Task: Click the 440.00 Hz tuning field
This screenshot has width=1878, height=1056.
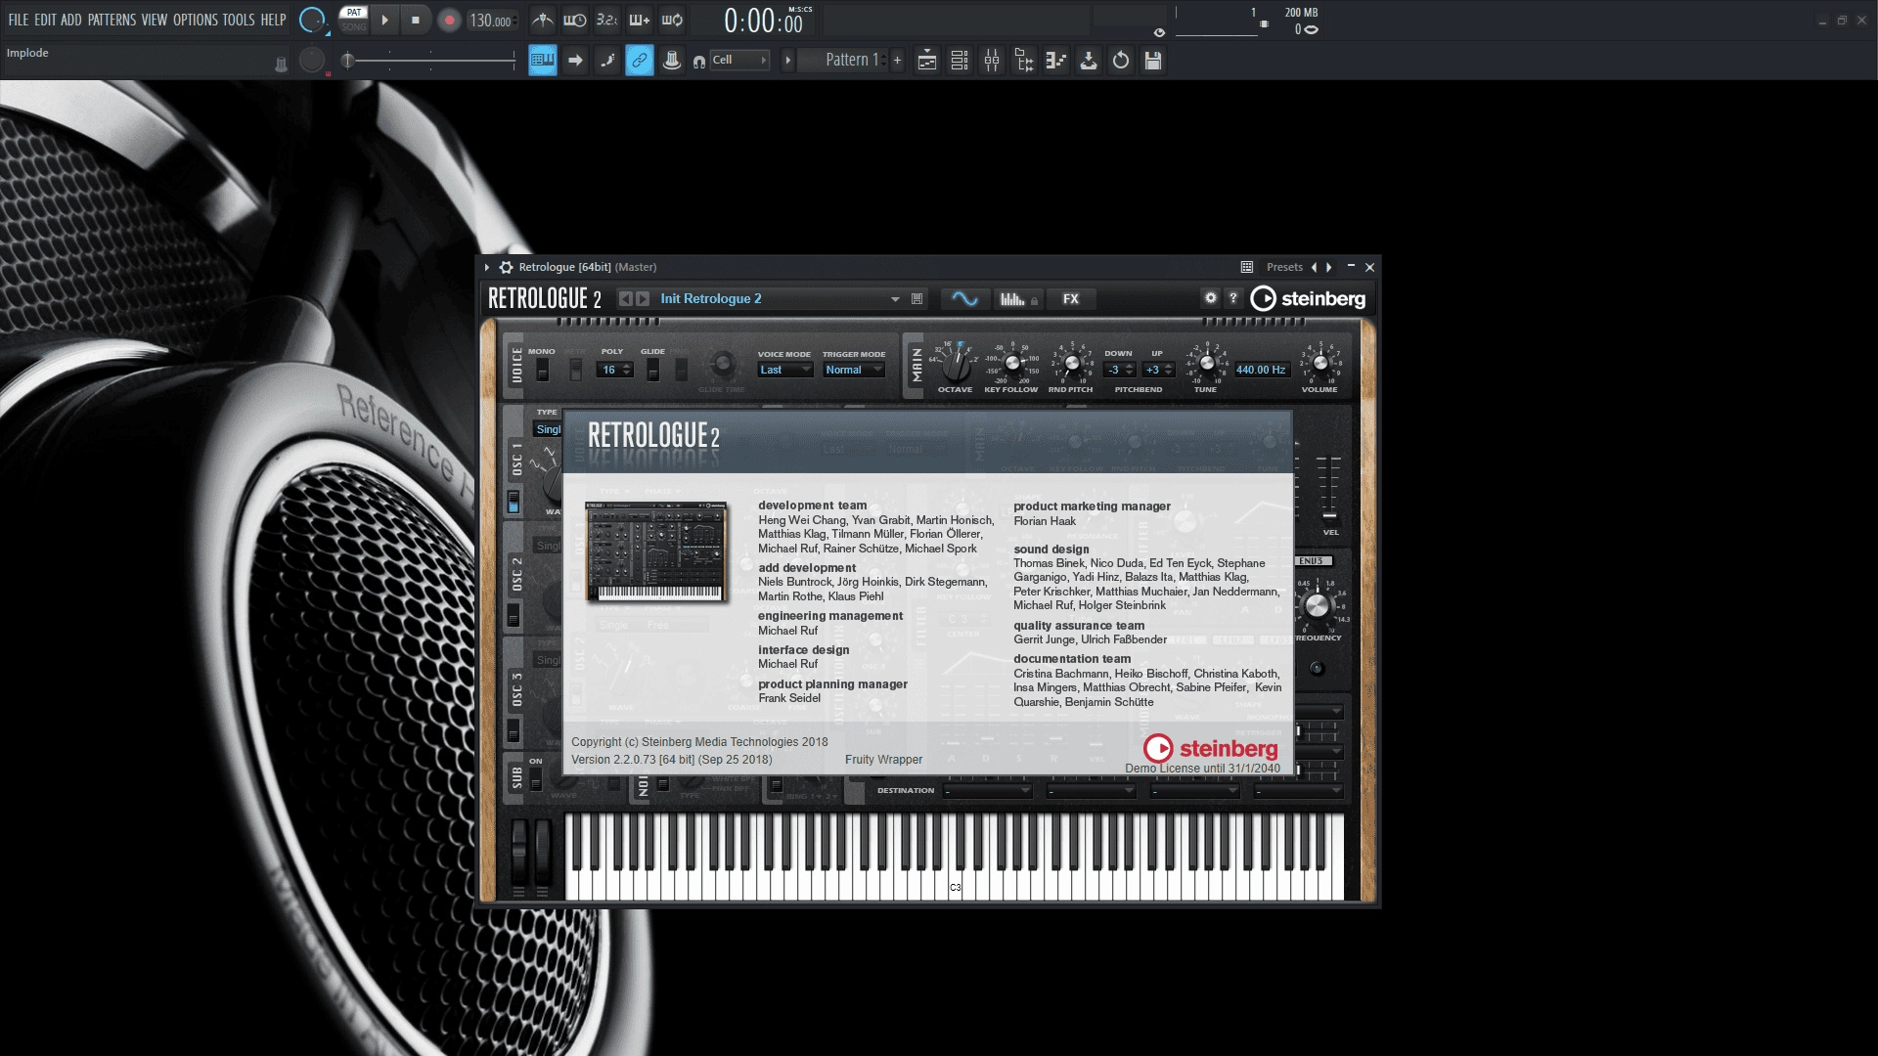Action: [1261, 370]
